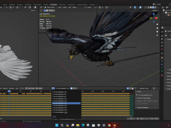The height and width of the screenshot is (128, 171).
Task: Click the green Y axis gizmo
Action: click(151, 18)
